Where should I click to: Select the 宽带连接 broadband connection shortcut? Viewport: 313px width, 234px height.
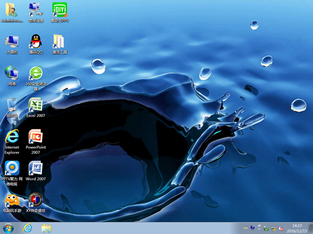(x=36, y=10)
